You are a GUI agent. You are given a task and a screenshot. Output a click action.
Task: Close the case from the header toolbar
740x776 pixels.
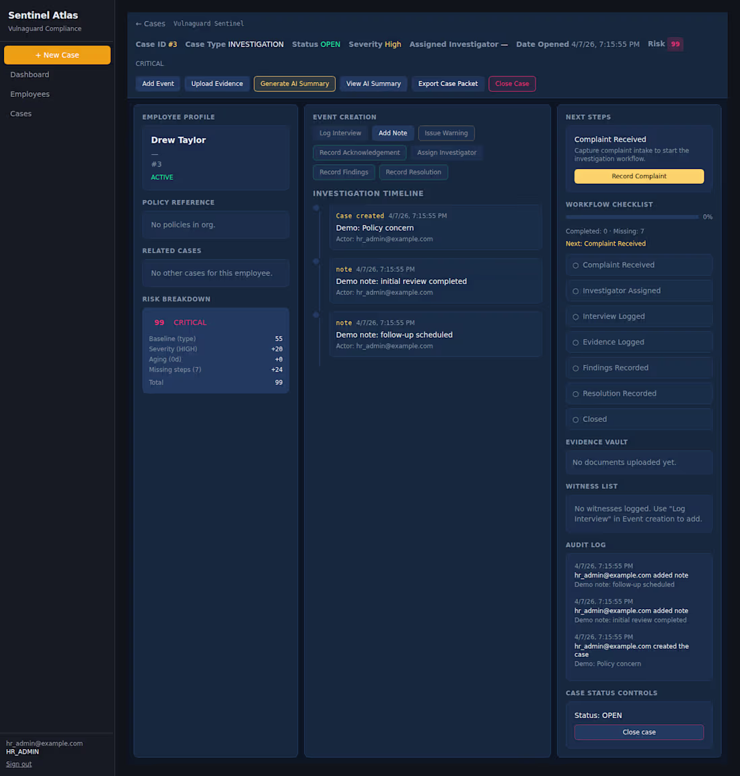tap(512, 83)
